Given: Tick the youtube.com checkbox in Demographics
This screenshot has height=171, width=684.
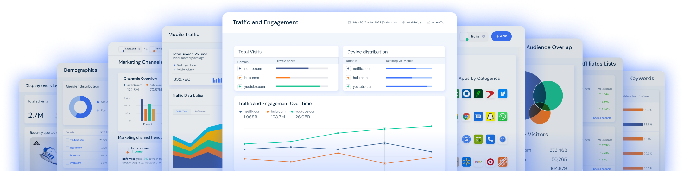Looking at the screenshot, I should 67,140.
